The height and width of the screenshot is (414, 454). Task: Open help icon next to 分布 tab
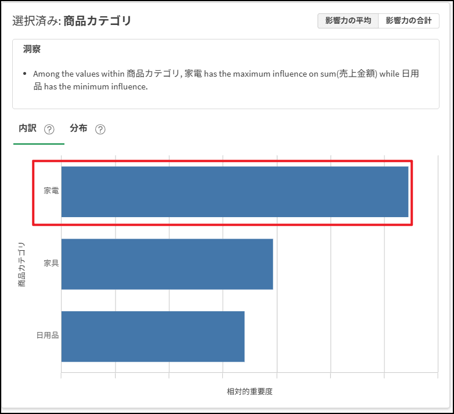pos(100,129)
